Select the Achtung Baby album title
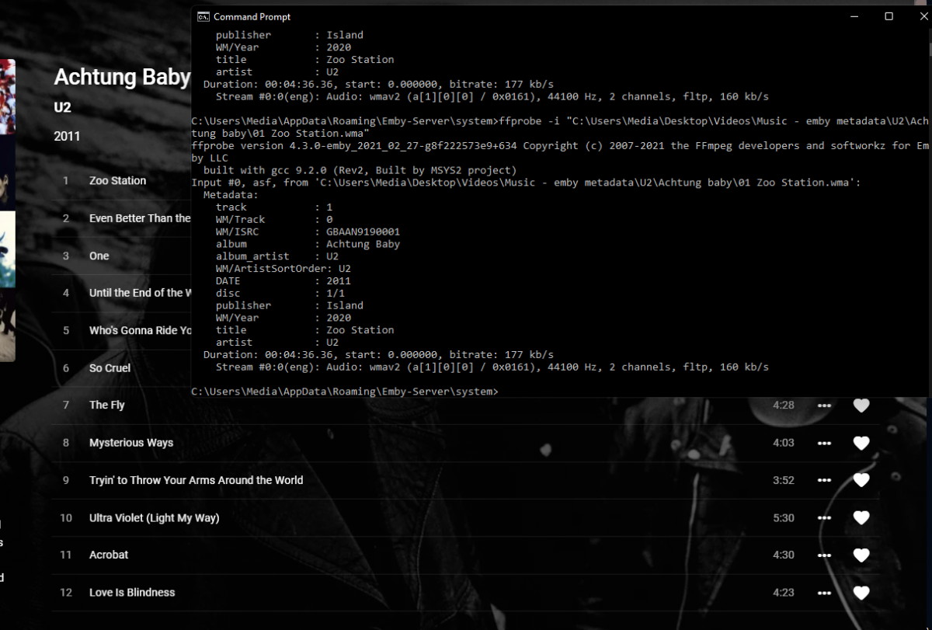The image size is (932, 630). [x=122, y=77]
